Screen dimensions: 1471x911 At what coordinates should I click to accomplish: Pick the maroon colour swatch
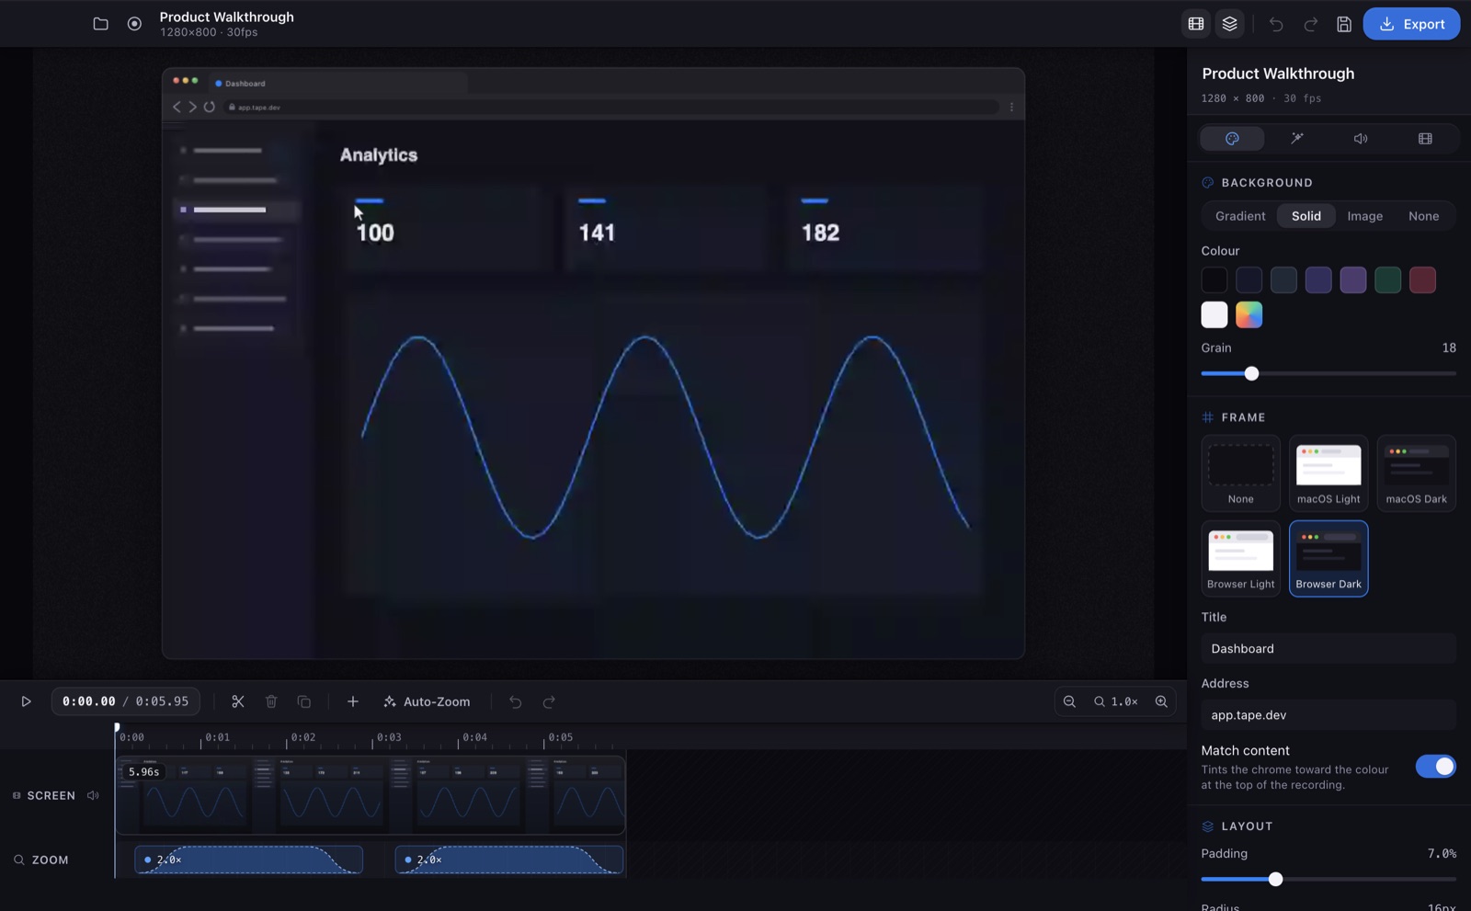tap(1422, 280)
